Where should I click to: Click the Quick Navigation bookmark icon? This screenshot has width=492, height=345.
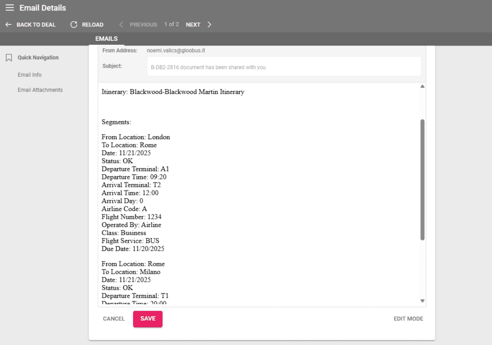(x=8, y=57)
